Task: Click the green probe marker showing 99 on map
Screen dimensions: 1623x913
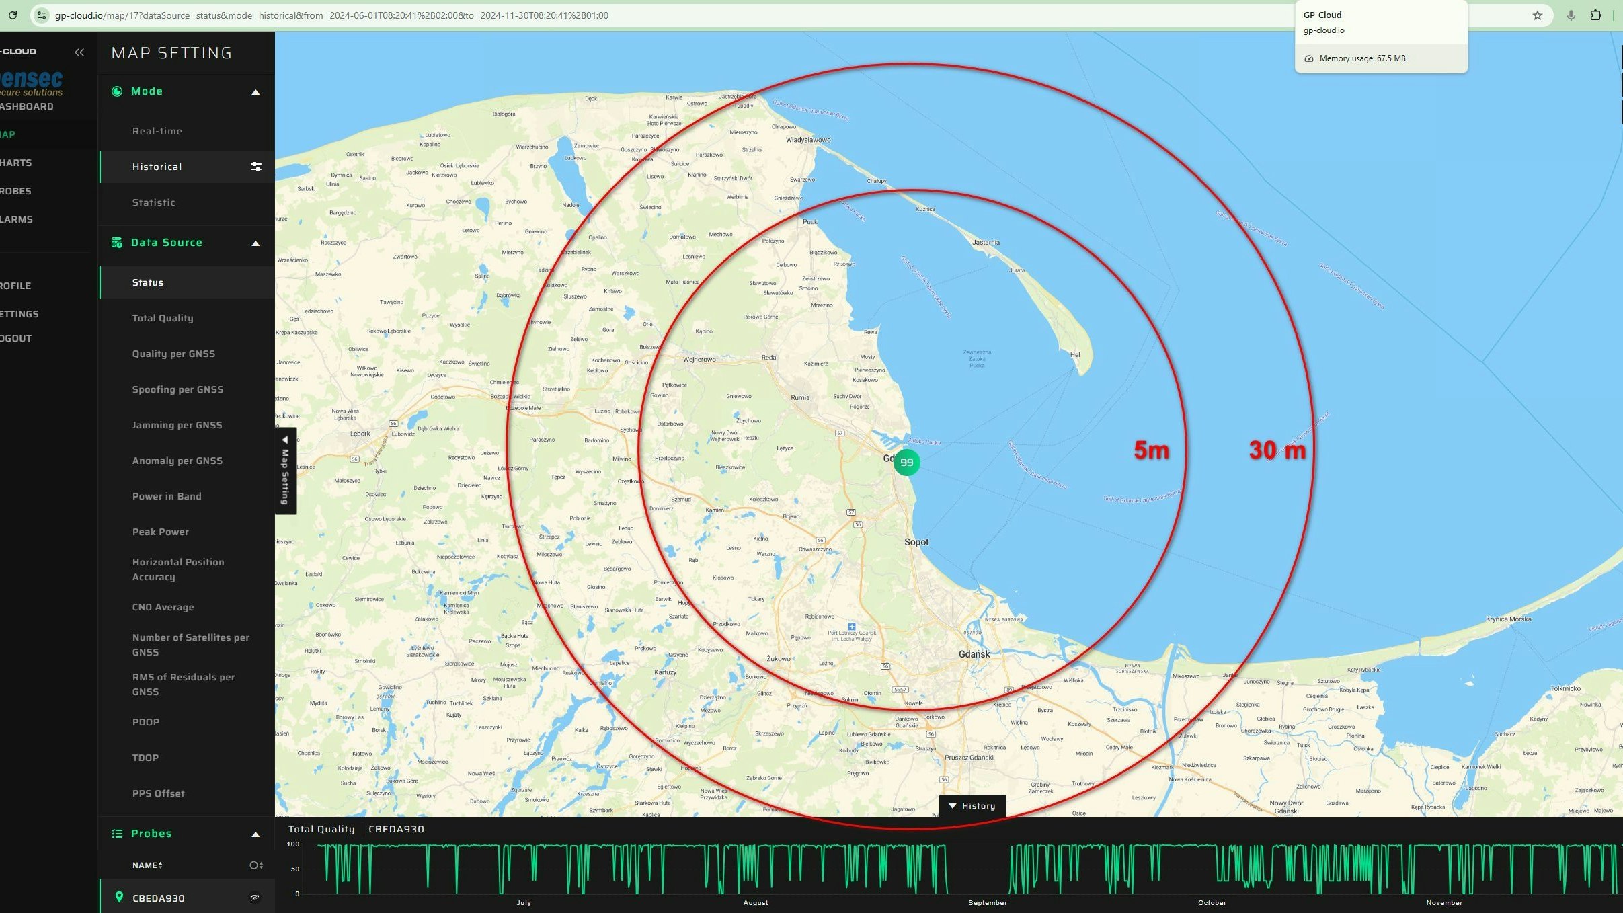Action: coord(906,462)
